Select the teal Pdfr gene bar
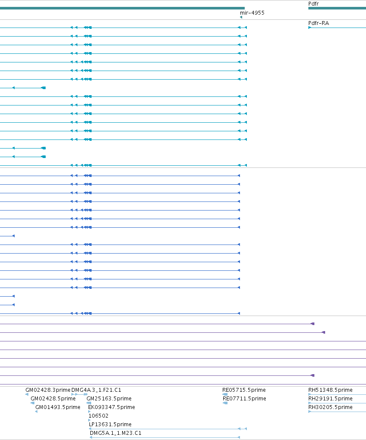The width and height of the screenshot is (366, 440). pyautogui.click(x=337, y=8)
